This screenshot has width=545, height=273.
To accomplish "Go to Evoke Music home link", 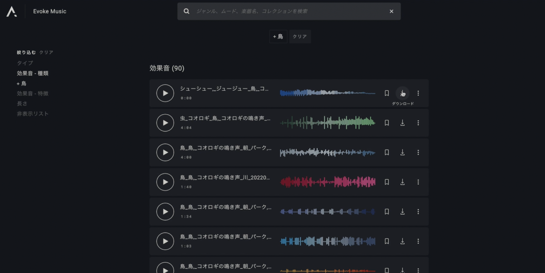I will pos(50,11).
